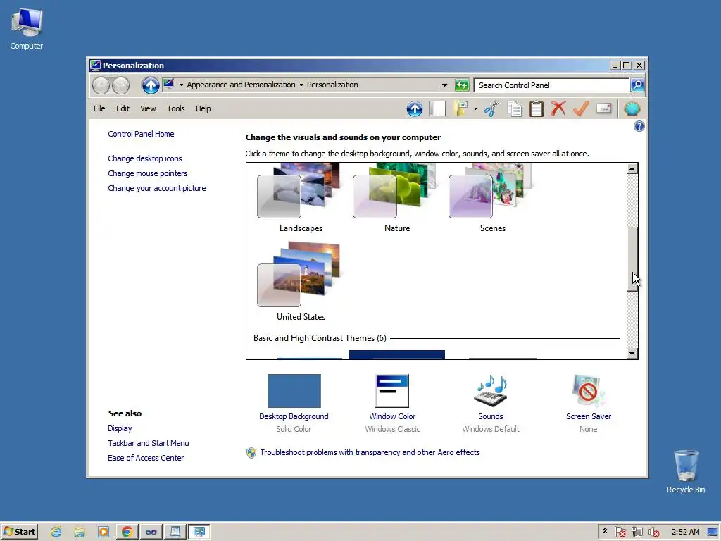Open Window Color settings icon
Image resolution: width=721 pixels, height=541 pixels.
click(x=391, y=391)
